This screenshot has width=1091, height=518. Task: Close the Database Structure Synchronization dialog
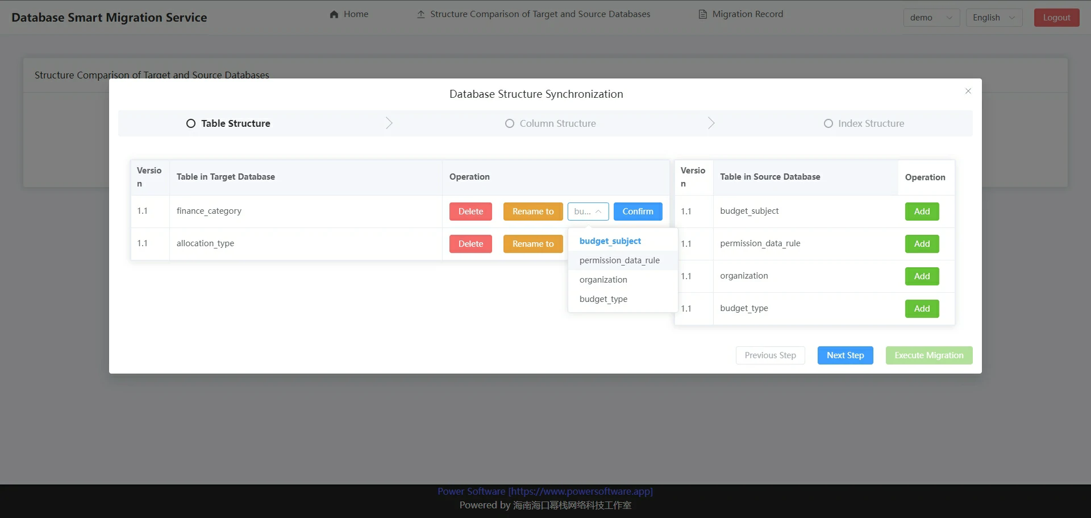click(x=968, y=91)
